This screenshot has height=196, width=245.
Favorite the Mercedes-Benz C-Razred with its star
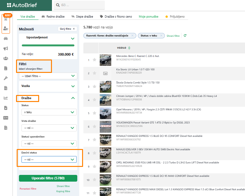coord(94,60)
